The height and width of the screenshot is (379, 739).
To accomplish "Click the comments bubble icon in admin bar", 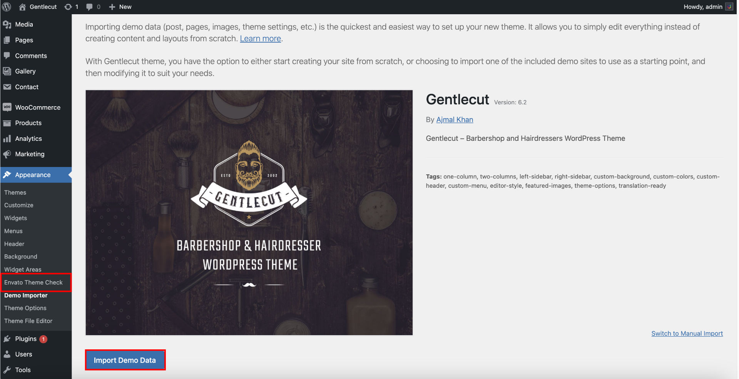I will [89, 7].
